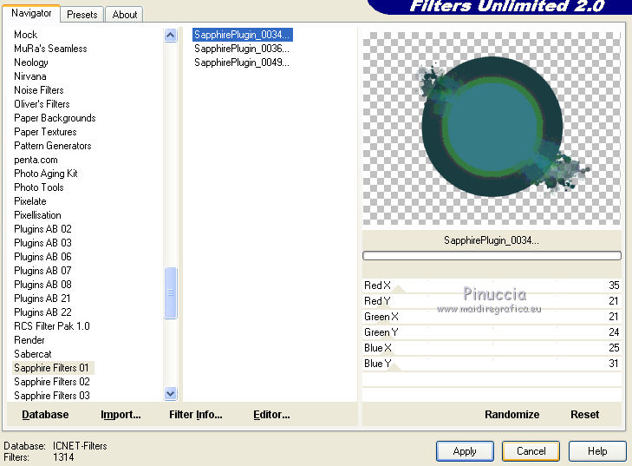The height and width of the screenshot is (466, 632).
Task: Click the Blue Y slider
Action: [x=492, y=364]
